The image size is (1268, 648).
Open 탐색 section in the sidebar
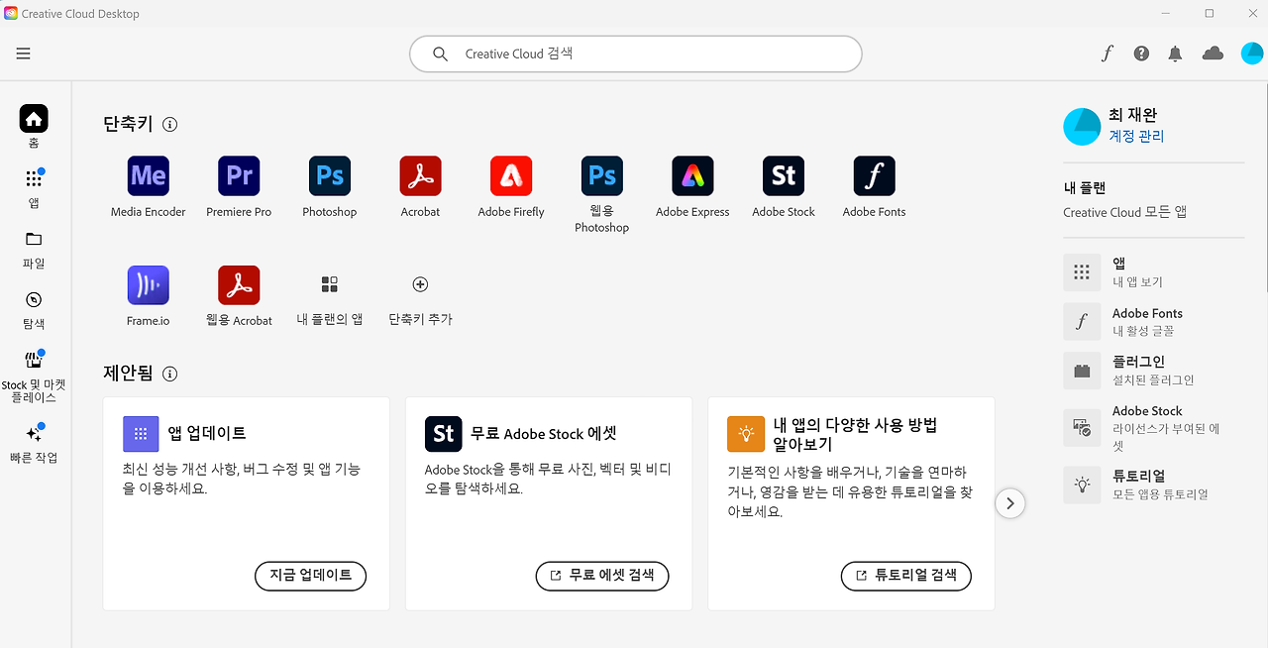coord(34,310)
